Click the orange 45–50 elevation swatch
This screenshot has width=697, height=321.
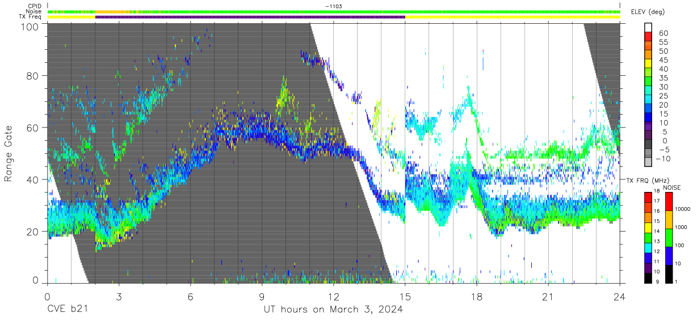pyautogui.click(x=649, y=55)
